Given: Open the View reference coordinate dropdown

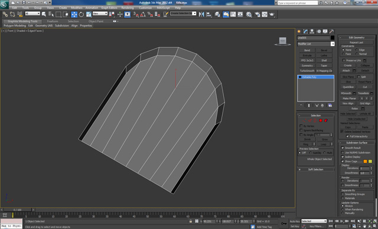Looking at the screenshot, I should tap(100, 14).
